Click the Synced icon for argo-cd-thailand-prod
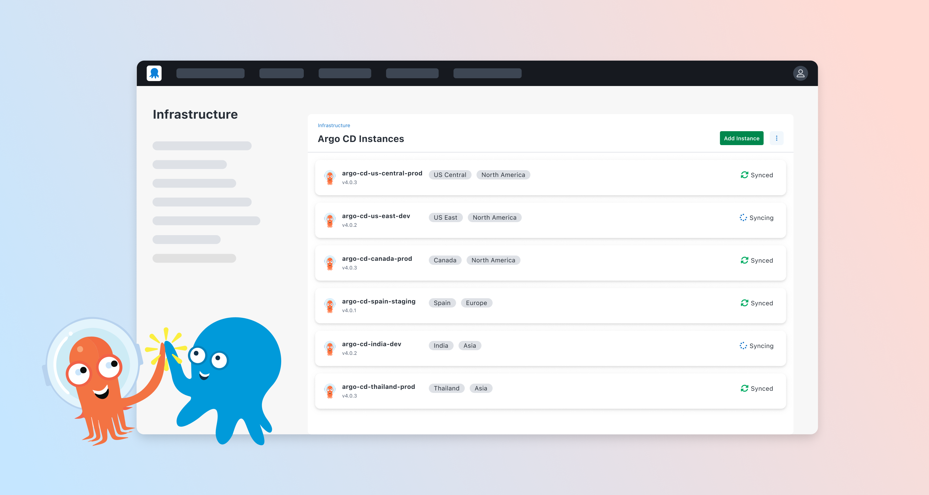 (x=744, y=388)
